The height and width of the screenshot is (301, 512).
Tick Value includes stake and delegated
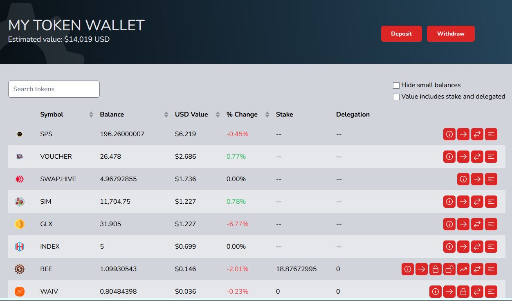coord(396,97)
